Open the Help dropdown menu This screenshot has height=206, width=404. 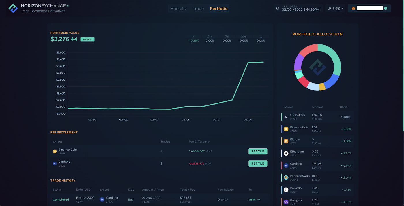tap(335, 8)
